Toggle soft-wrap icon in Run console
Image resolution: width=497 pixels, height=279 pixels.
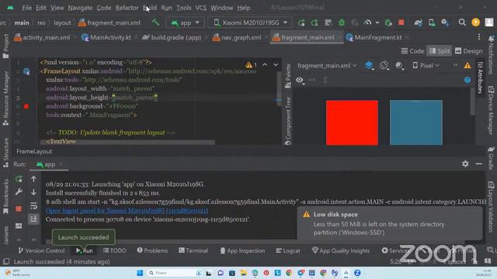(x=33, y=206)
